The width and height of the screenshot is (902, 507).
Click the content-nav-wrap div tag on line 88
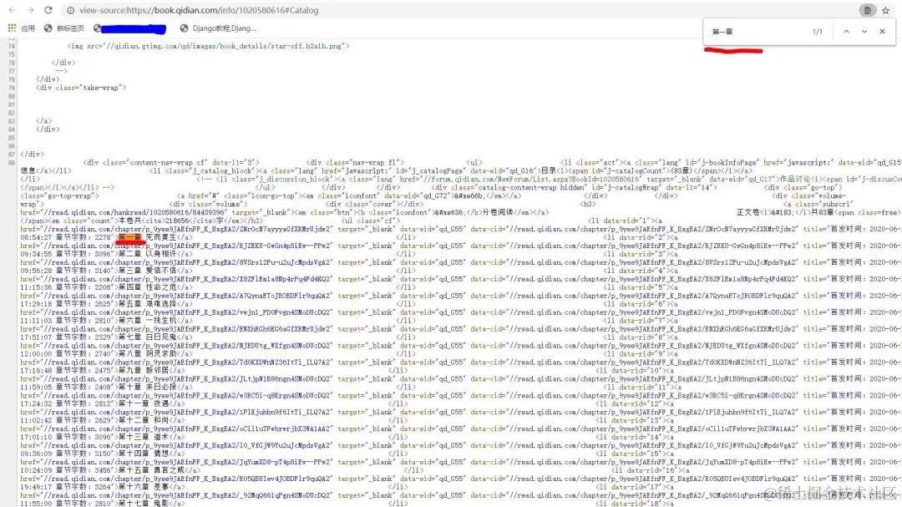[x=171, y=162]
